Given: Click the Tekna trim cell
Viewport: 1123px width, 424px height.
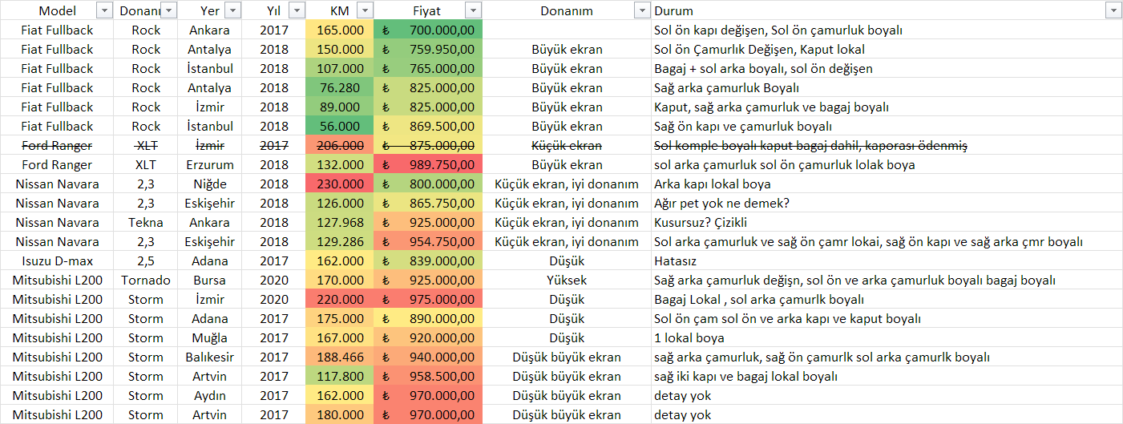Looking at the screenshot, I should pyautogui.click(x=146, y=222).
